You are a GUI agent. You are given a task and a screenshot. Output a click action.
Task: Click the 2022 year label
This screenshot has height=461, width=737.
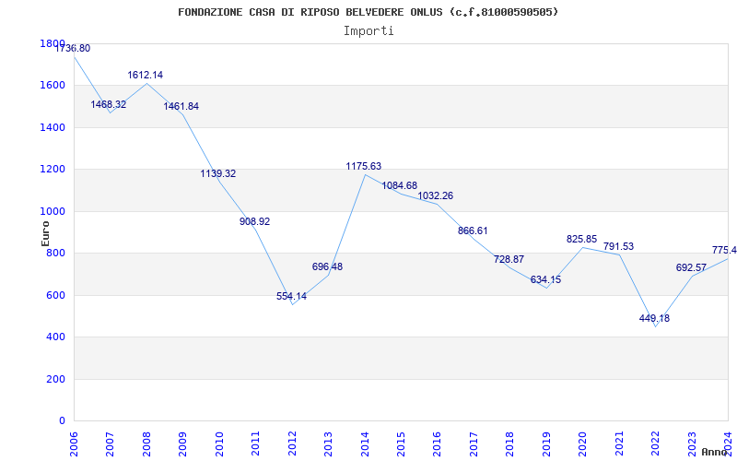[655, 443]
